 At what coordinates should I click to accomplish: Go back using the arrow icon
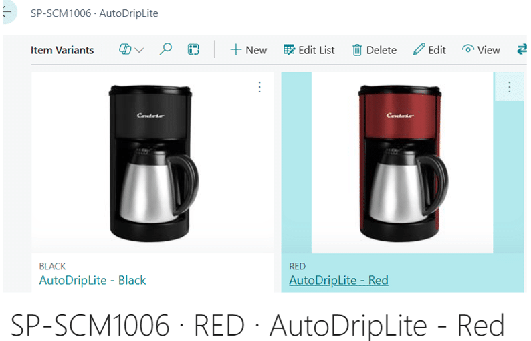(x=7, y=12)
